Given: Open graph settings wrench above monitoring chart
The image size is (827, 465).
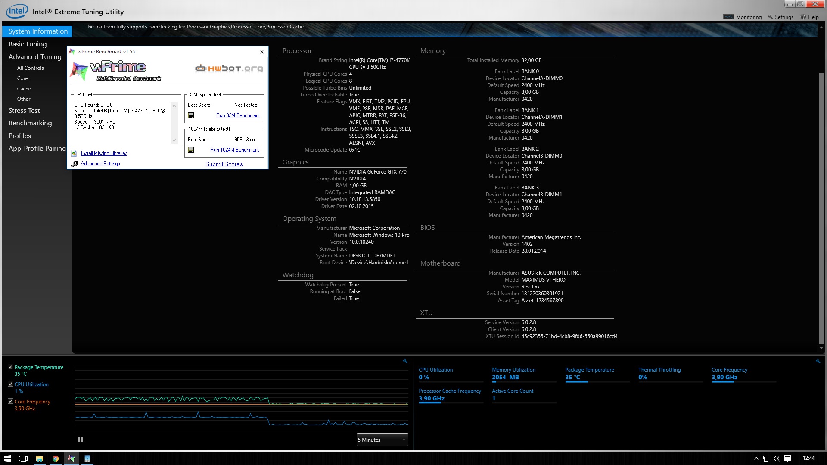Looking at the screenshot, I should coord(405,361).
